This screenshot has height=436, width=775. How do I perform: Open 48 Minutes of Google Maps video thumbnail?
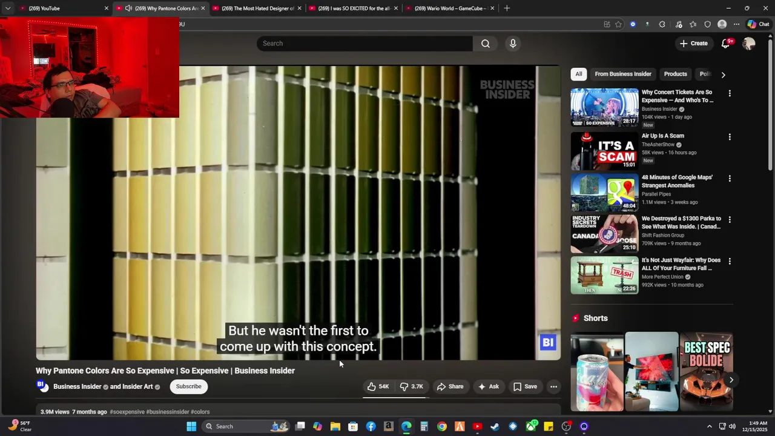tap(604, 192)
